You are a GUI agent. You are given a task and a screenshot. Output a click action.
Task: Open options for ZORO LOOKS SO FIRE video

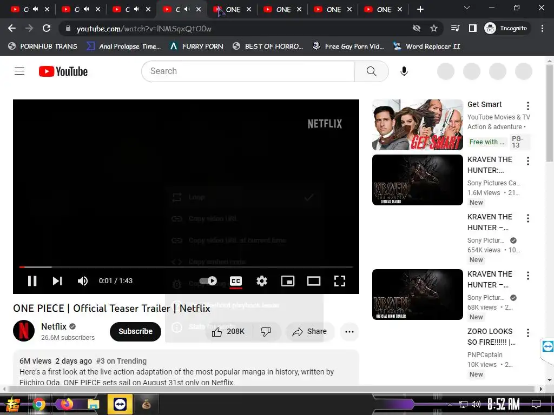tap(528, 333)
